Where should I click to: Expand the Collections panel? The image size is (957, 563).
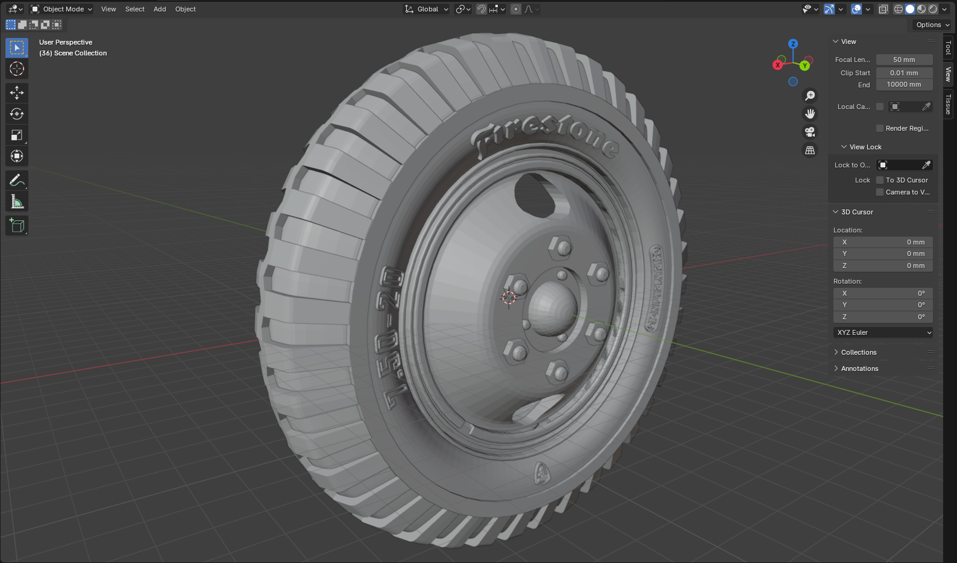pos(859,352)
